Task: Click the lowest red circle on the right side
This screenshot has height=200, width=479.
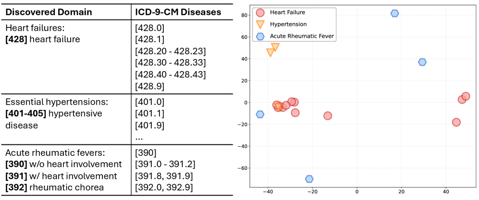Action: coord(456,122)
